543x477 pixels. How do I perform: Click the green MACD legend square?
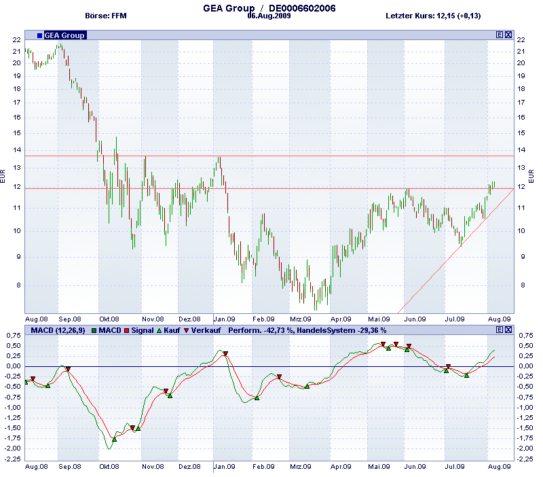click(x=94, y=330)
